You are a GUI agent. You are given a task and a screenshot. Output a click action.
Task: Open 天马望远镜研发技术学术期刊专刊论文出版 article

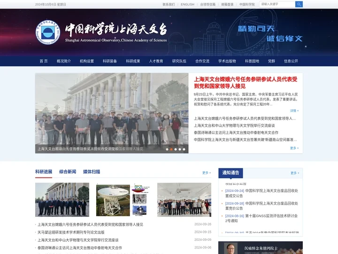(71, 232)
